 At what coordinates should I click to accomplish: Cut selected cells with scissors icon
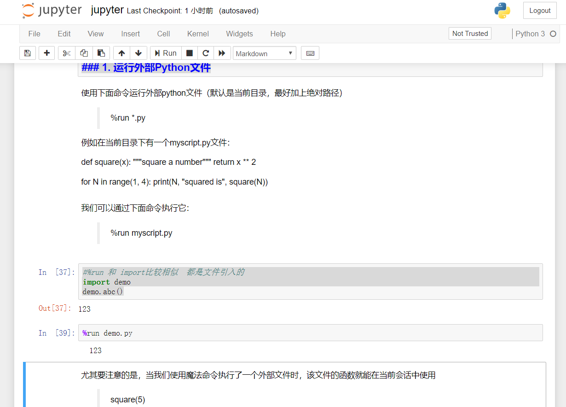(x=67, y=53)
